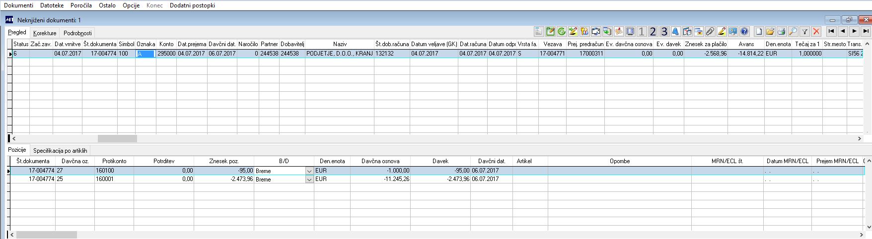Click the upper grid horizontal scrollbar thumb

[117, 139]
